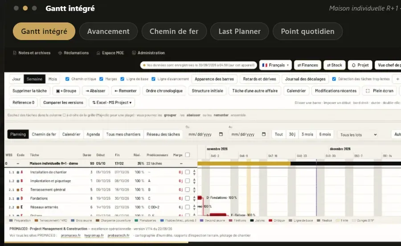401x246 pixels.
Task: Open hygromap.fr link in footer
Action: (x=94, y=235)
